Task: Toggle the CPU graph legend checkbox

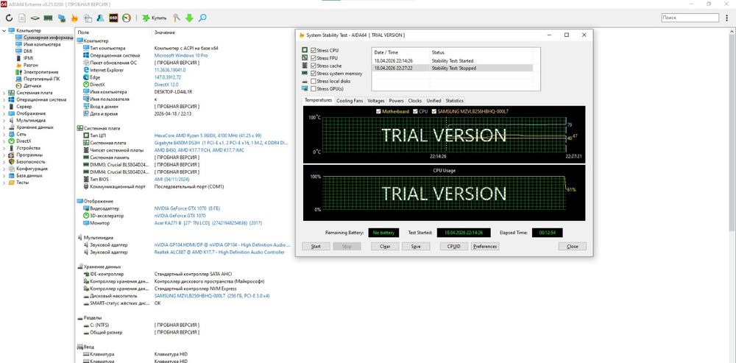Action: tap(415, 111)
